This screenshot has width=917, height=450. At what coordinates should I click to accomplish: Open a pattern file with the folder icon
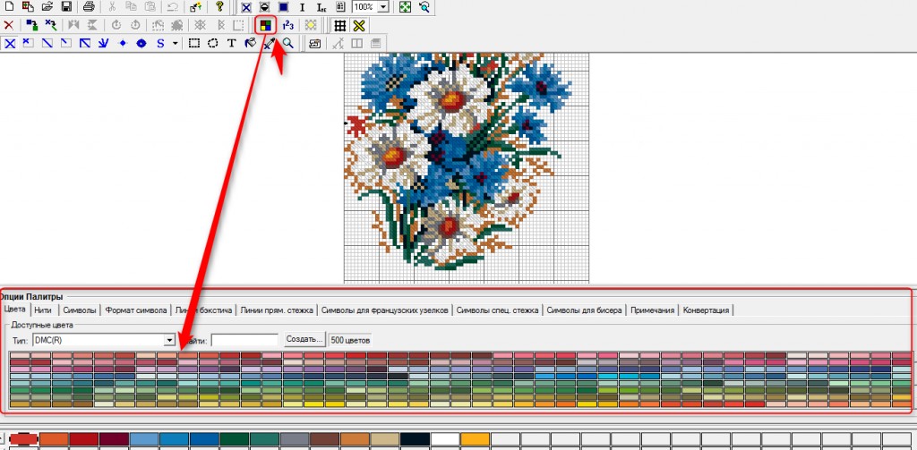point(47,7)
